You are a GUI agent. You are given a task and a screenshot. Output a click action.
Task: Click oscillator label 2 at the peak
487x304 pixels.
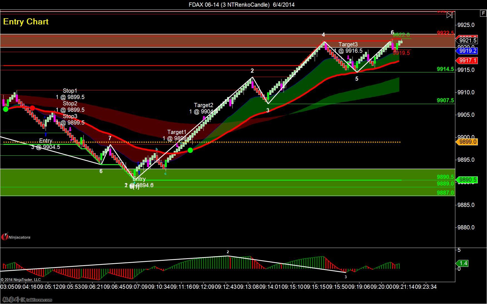[228, 252]
